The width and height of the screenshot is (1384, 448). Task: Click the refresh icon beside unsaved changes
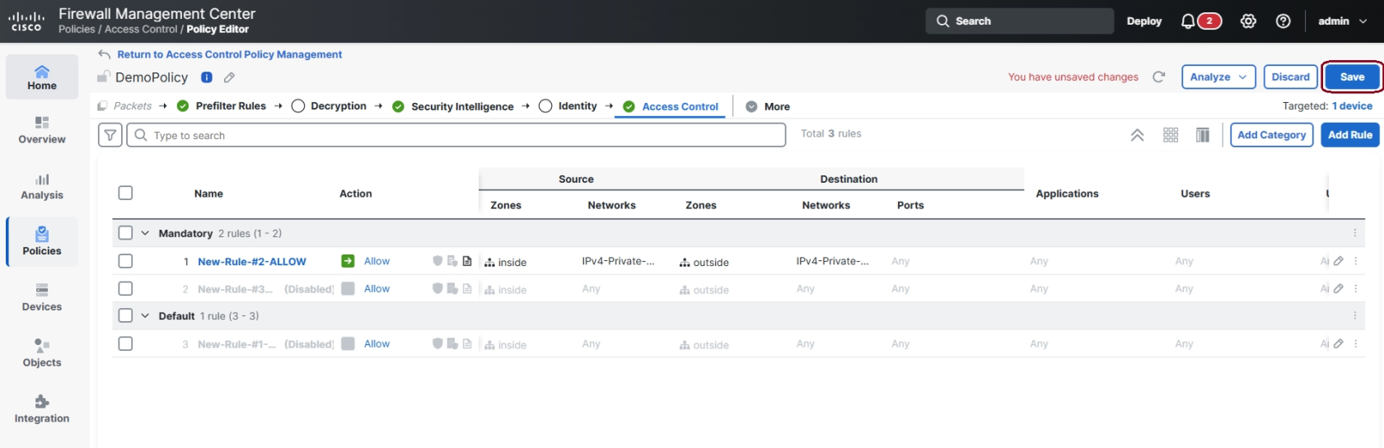[1158, 77]
